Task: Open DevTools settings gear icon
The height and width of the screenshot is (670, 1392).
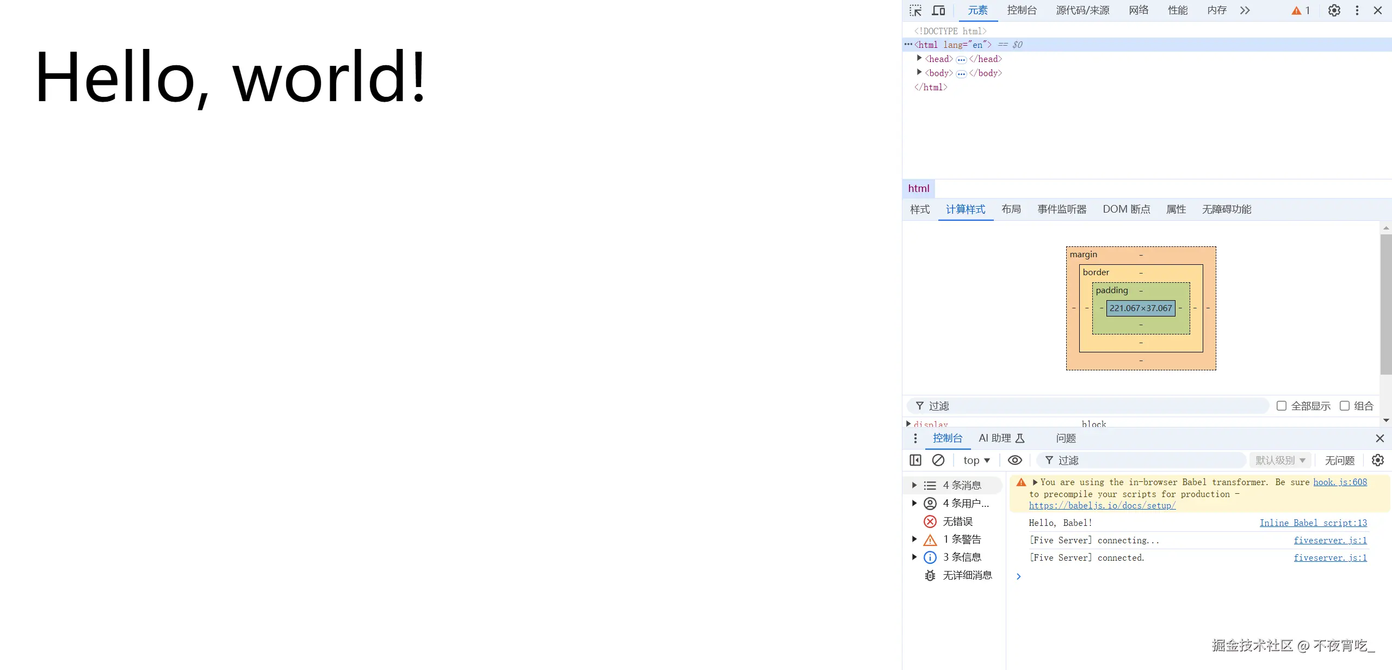Action: pyautogui.click(x=1334, y=10)
